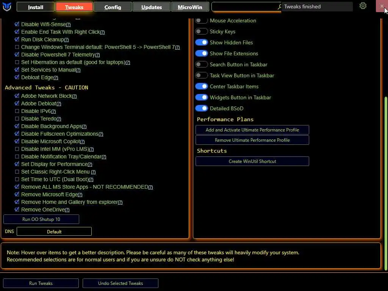
Task: Open help (?) for Disable Background Apps
Action: click(x=84, y=127)
